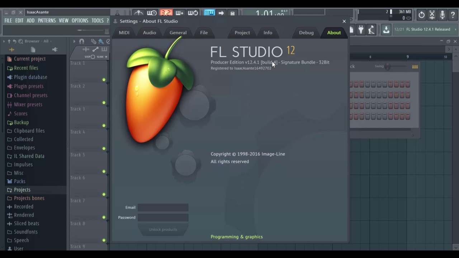The image size is (459, 258).
Task: Enable wait for input before recording
Action: click(x=152, y=13)
